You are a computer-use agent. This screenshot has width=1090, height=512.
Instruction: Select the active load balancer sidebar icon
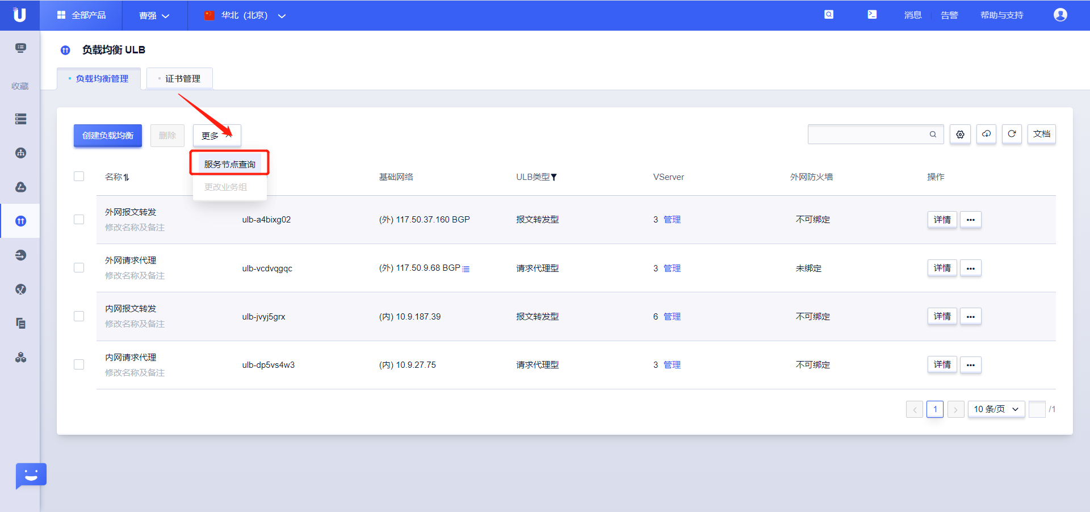(21, 221)
